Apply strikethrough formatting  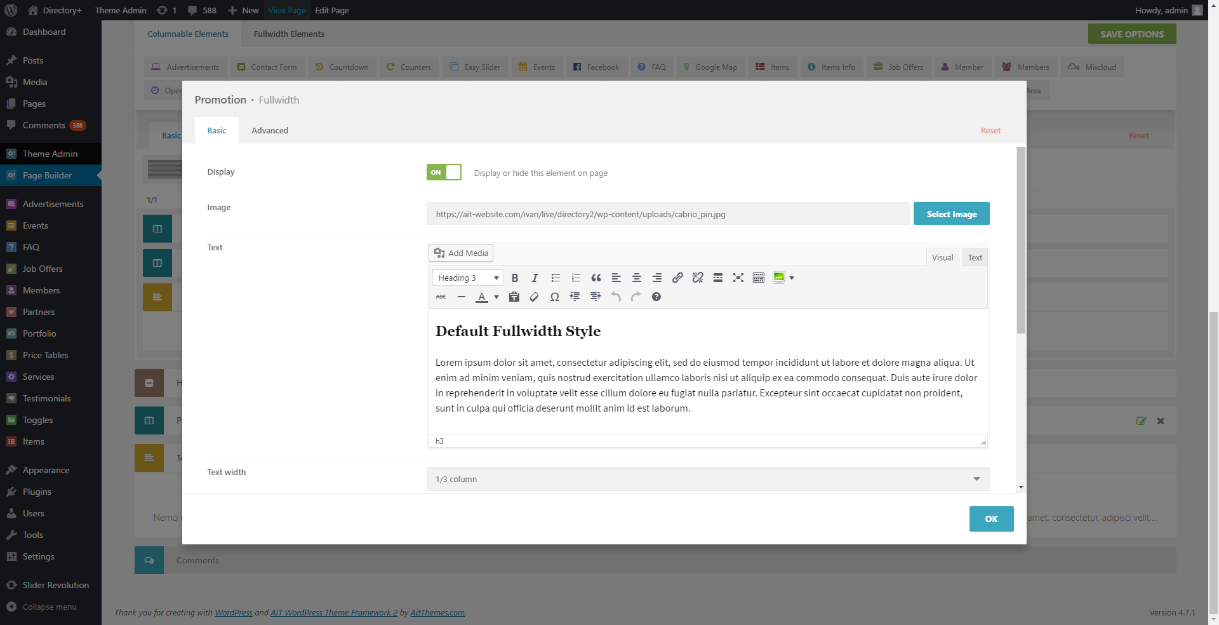[x=441, y=297]
